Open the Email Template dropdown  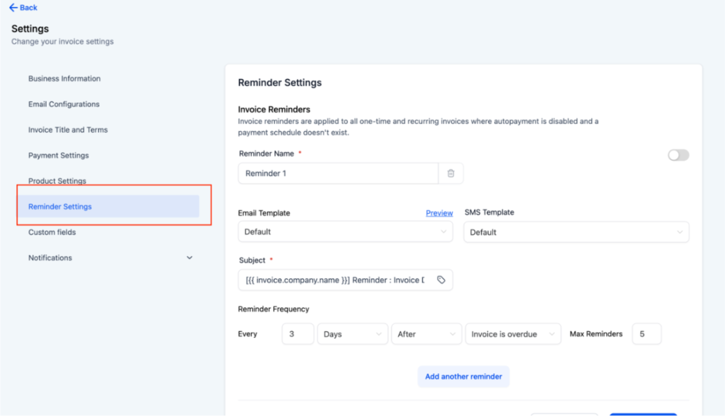[345, 231]
